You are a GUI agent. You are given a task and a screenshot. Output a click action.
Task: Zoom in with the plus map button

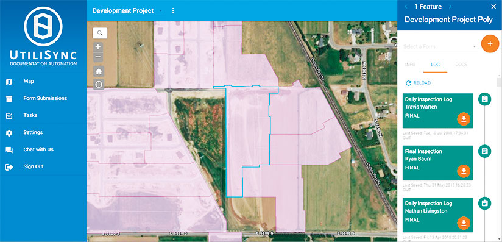pyautogui.click(x=98, y=47)
